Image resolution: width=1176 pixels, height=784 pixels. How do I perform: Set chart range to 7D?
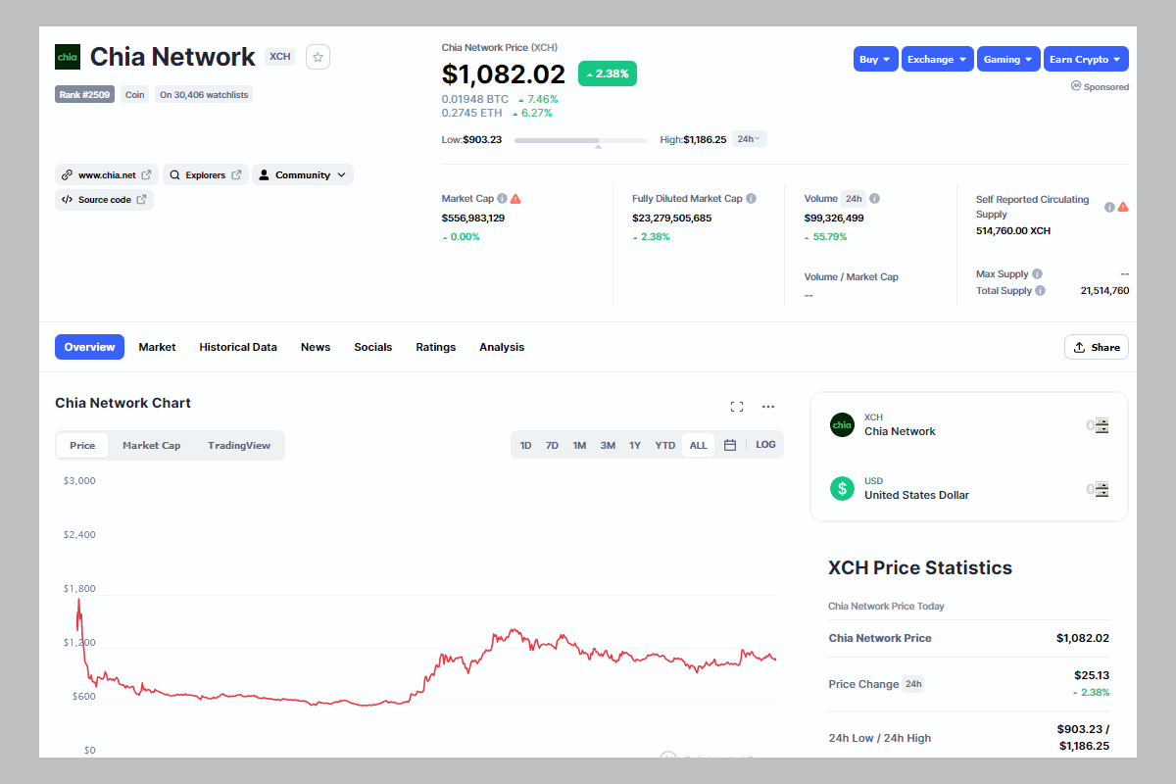tap(552, 445)
